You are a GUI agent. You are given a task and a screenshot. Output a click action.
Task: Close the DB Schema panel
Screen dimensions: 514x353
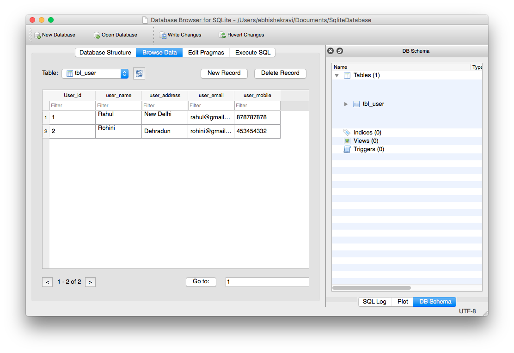pos(330,51)
